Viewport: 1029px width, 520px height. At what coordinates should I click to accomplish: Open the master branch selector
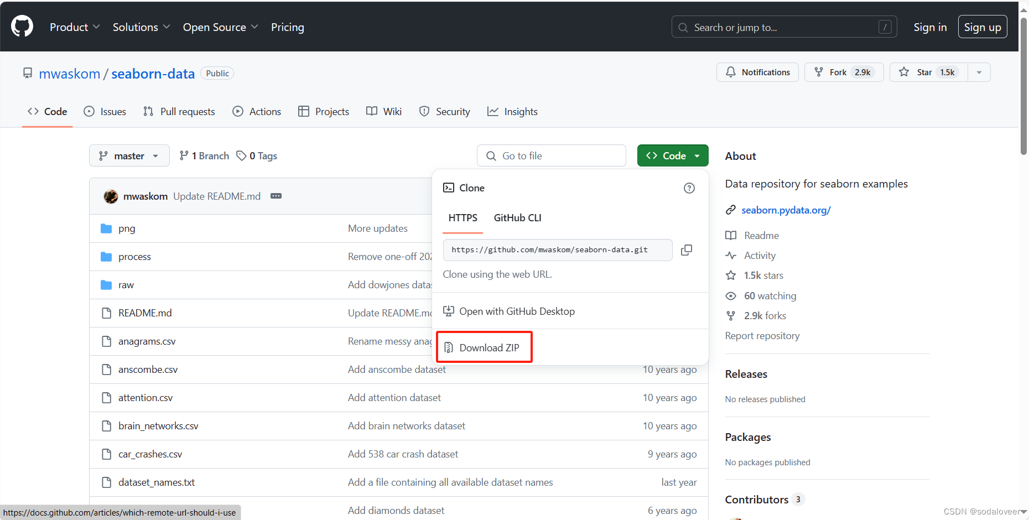[x=128, y=156]
